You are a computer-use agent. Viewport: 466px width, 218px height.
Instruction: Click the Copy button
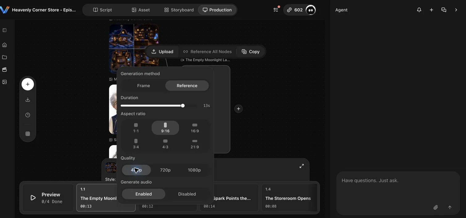[251, 51]
